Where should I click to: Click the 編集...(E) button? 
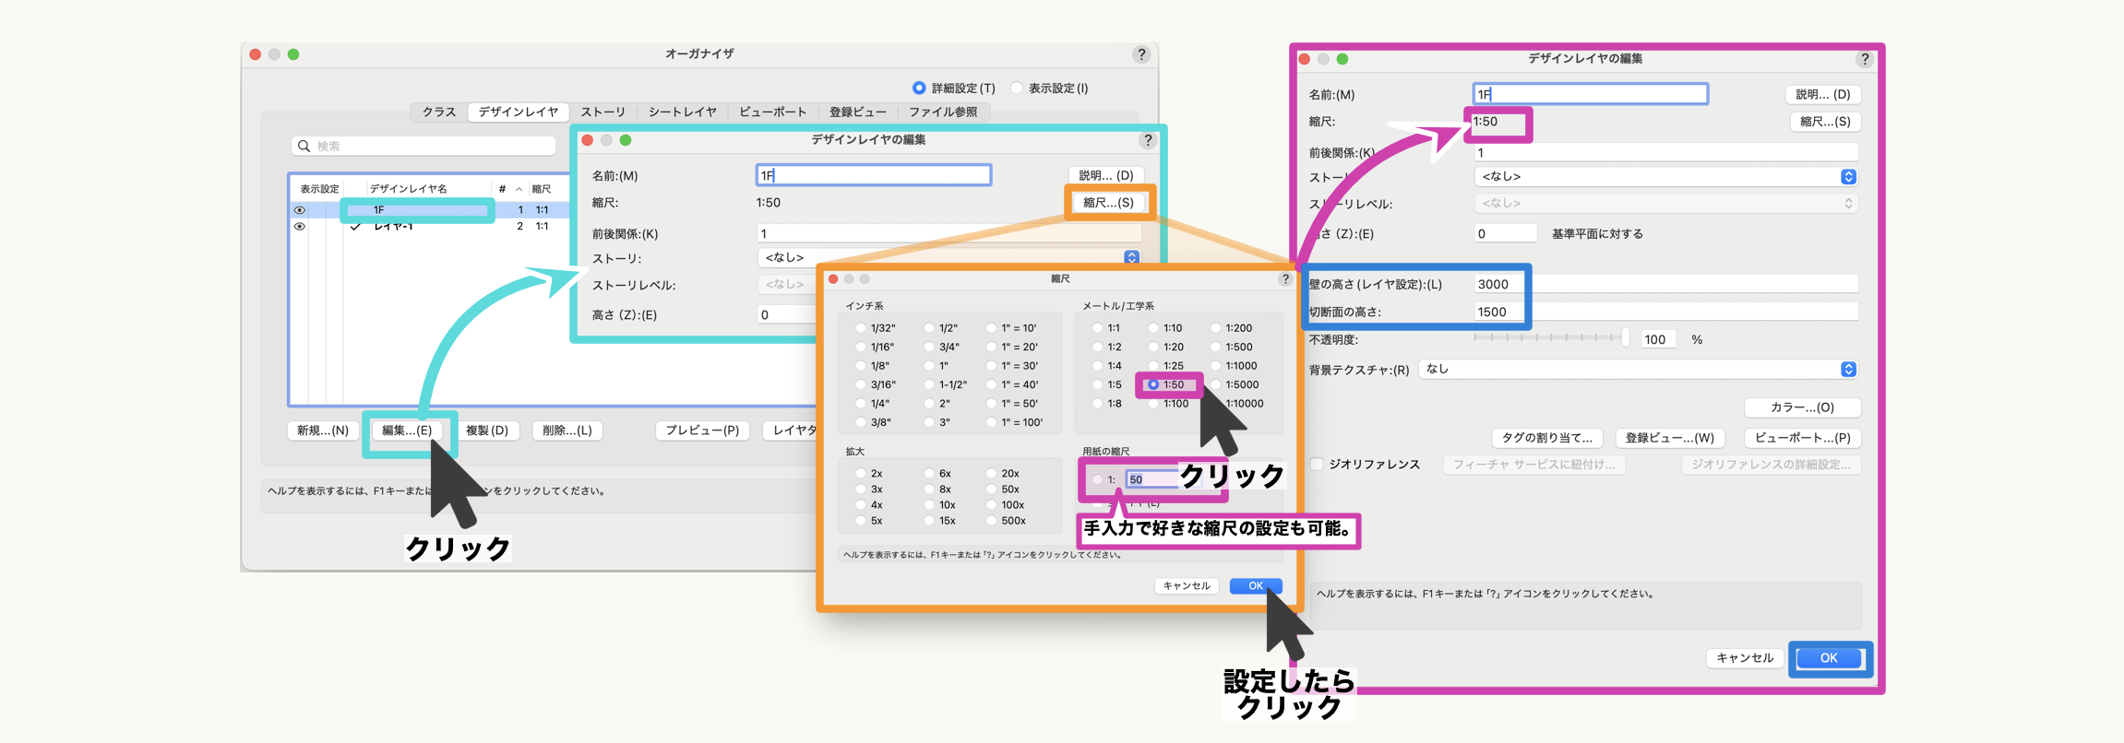click(x=407, y=430)
